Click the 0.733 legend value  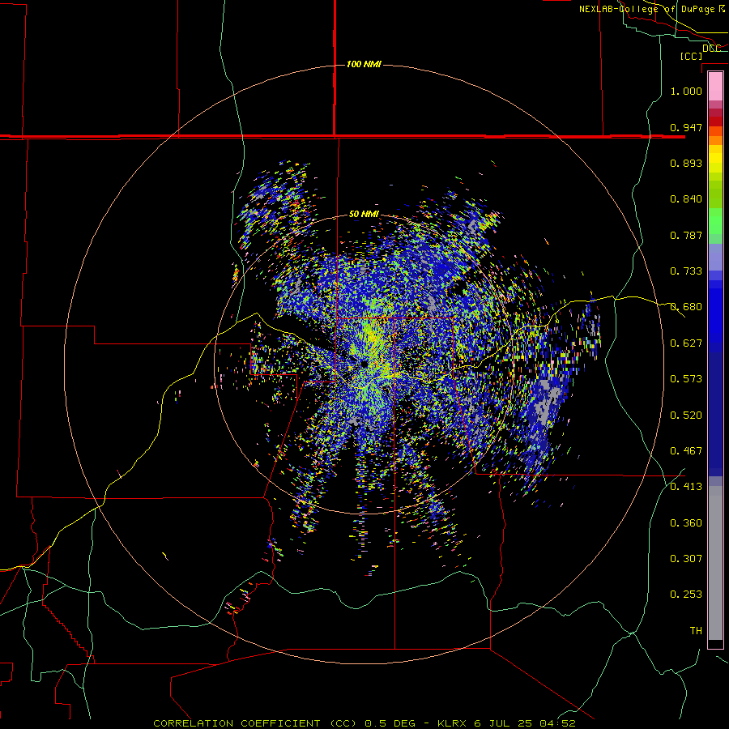[686, 271]
